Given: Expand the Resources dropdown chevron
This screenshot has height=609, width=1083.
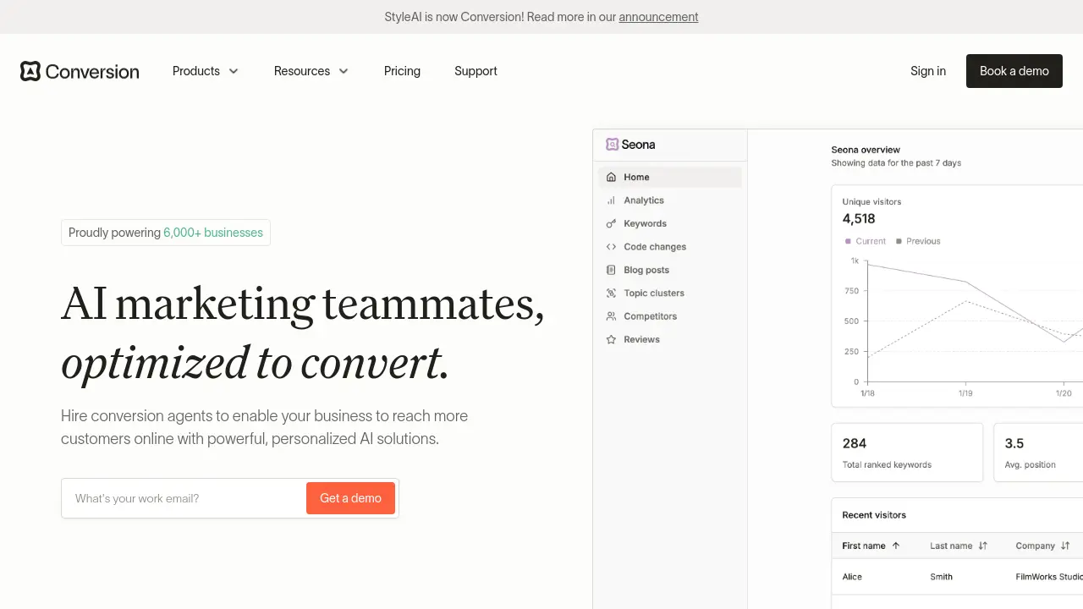Looking at the screenshot, I should coord(344,71).
